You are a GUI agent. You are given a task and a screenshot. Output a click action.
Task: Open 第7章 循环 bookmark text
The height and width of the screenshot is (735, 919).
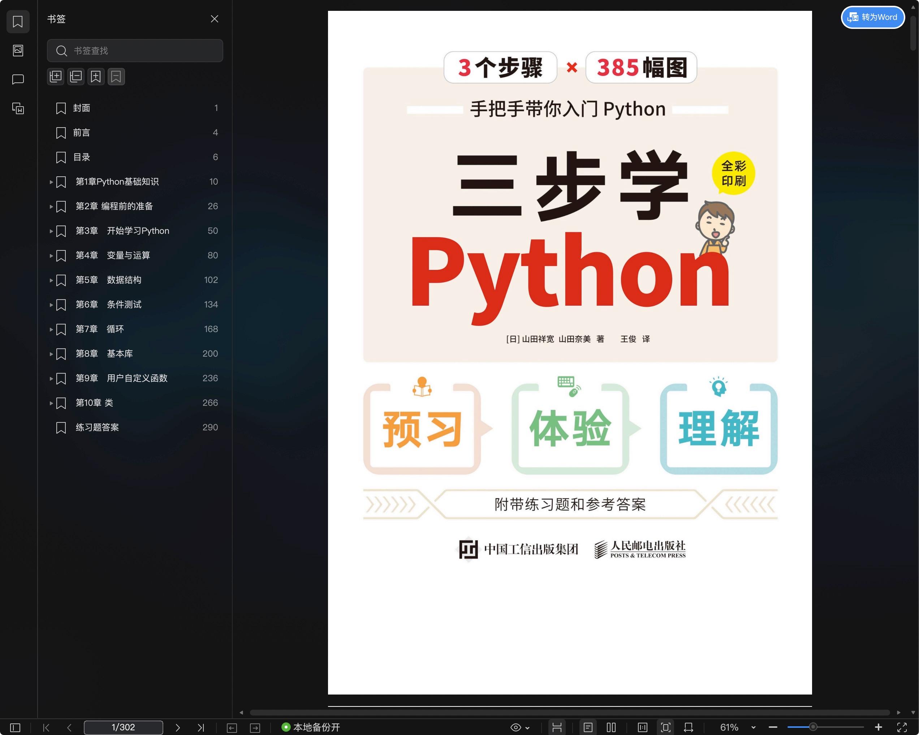point(100,329)
